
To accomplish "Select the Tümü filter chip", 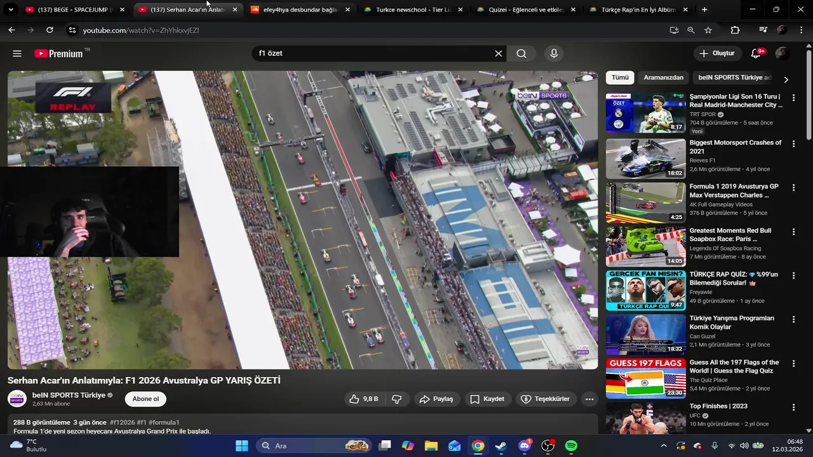I will [x=620, y=77].
